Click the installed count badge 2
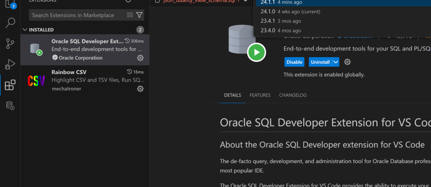Image resolution: width=431 pixels, height=187 pixels. 140,30
